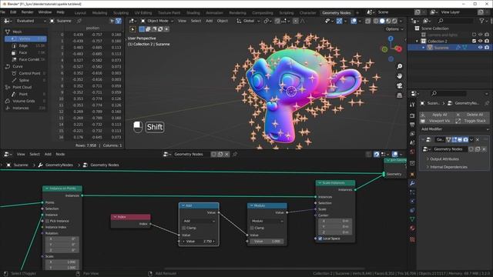Image resolution: width=493 pixels, height=277 pixels.
Task: Toggle the spreadsheet filter funnel icon
Action: (x=119, y=21)
